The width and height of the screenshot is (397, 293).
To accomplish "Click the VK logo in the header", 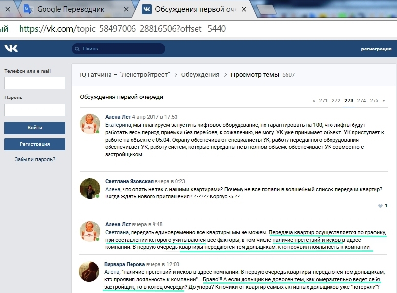I will point(11,49).
